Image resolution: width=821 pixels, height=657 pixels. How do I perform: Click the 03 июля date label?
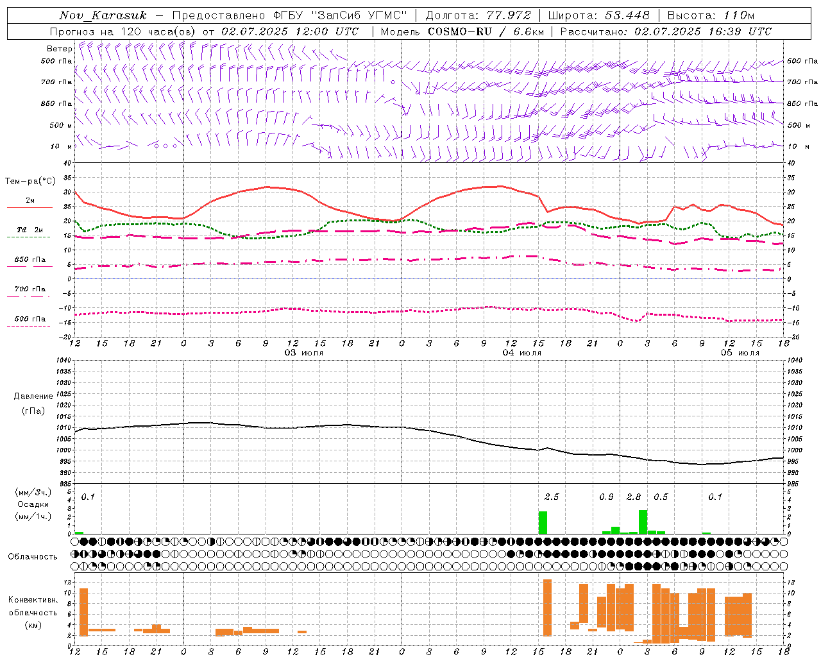pos(304,353)
